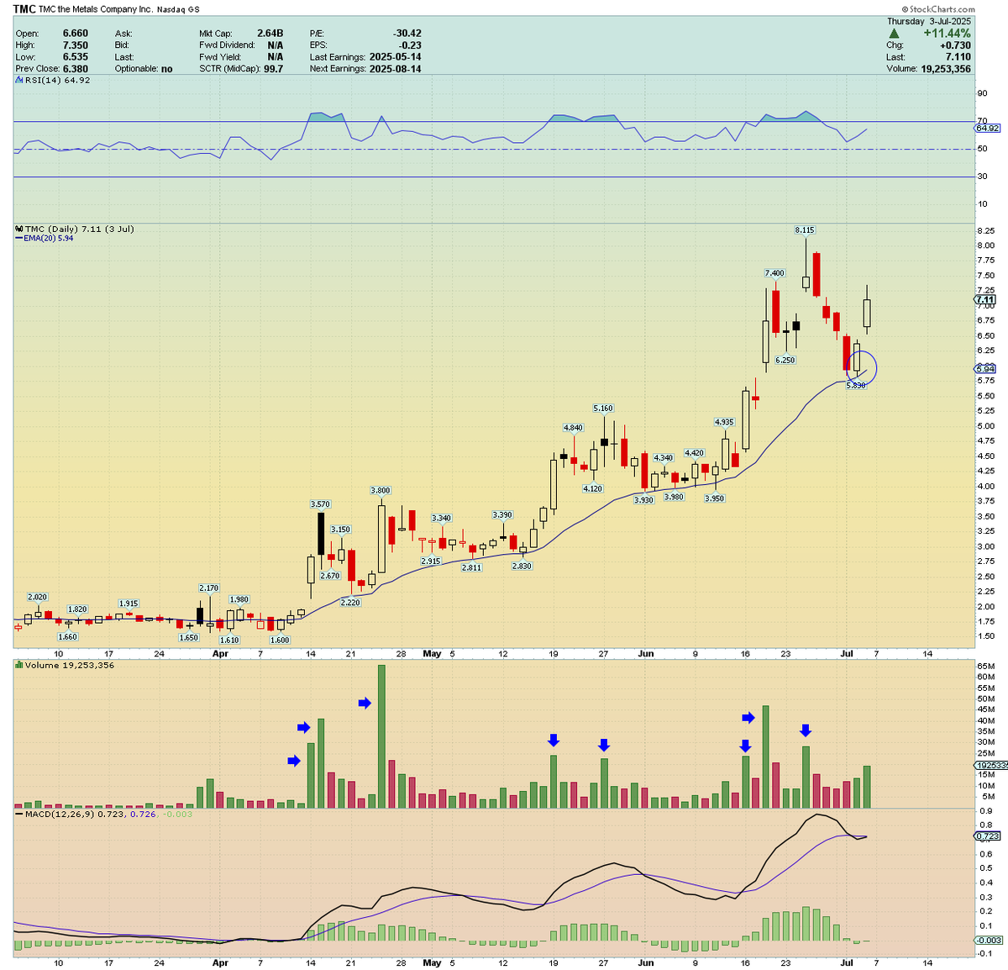This screenshot has width=1008, height=970.
Task: Click the 4.935 price label
Action: click(724, 423)
